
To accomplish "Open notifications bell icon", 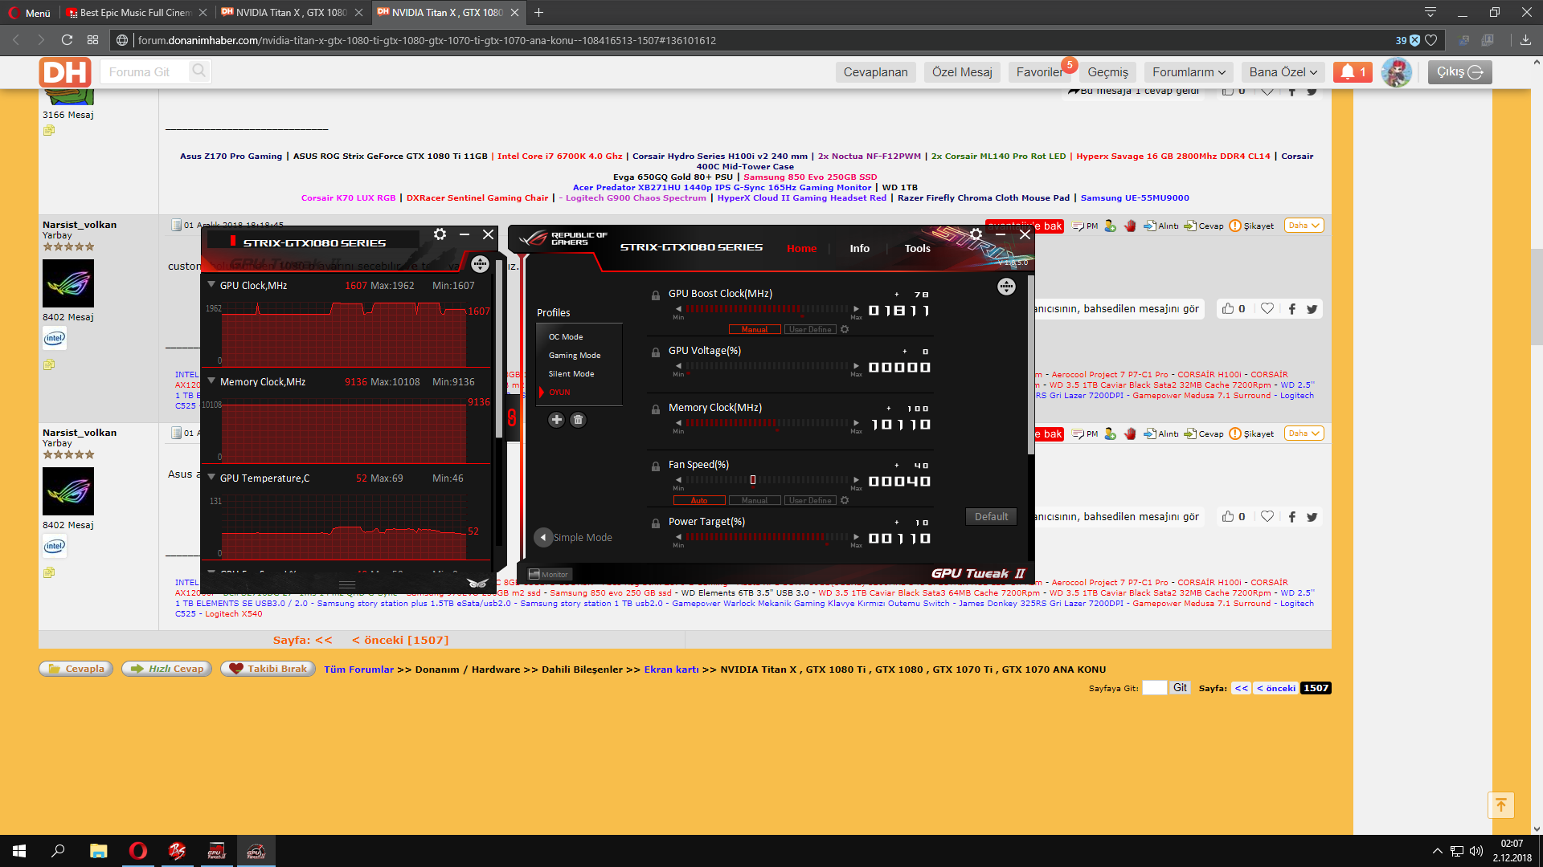I will (1353, 72).
